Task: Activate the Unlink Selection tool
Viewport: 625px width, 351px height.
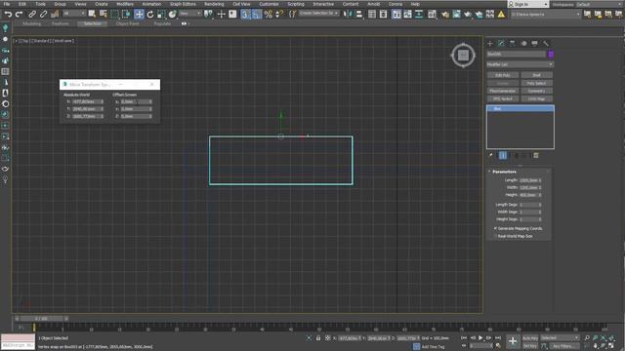Action: [x=43, y=15]
